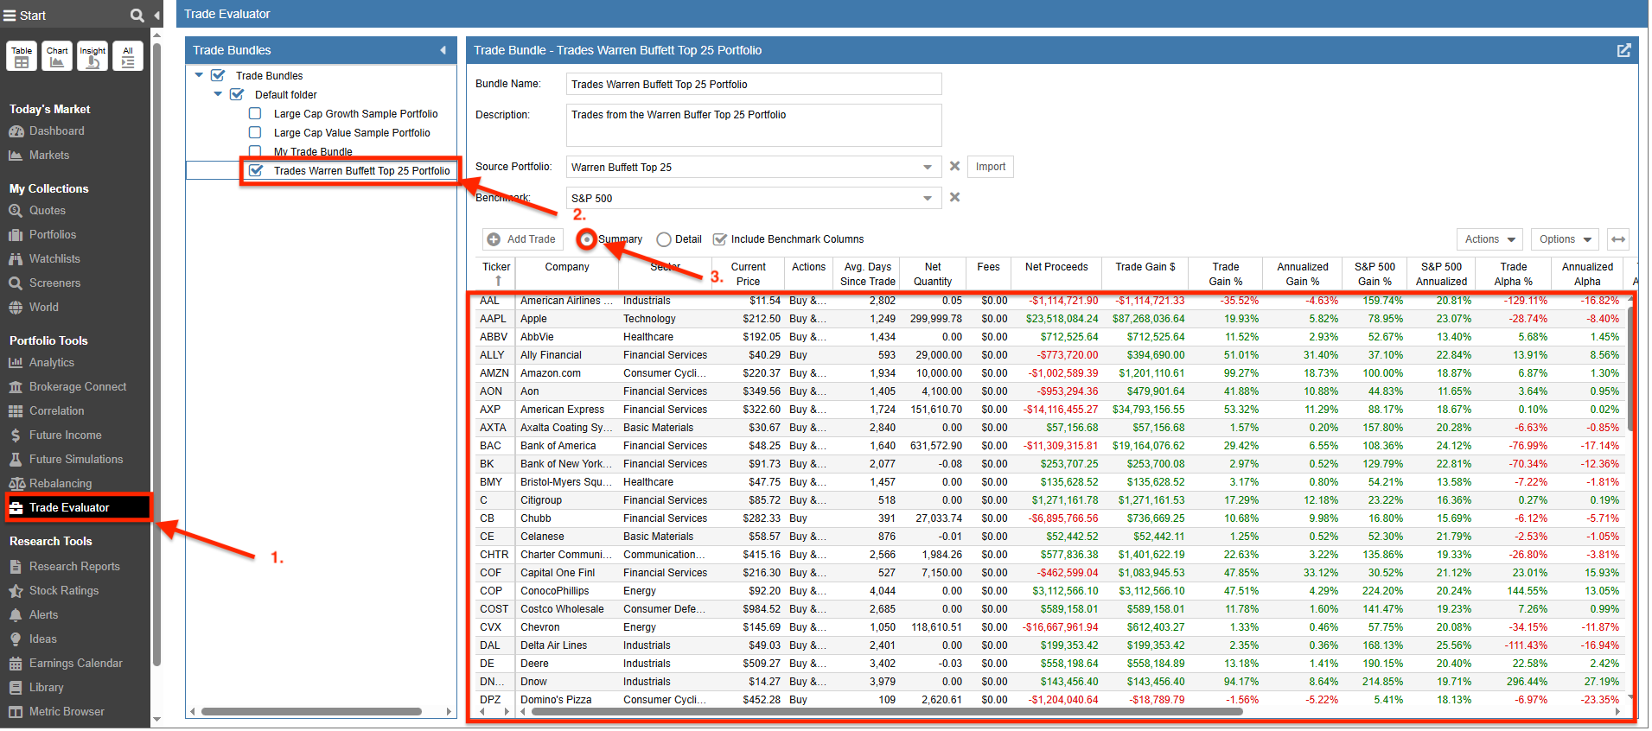Click the World globe icon
The width and height of the screenshot is (1652, 731).
16,308
